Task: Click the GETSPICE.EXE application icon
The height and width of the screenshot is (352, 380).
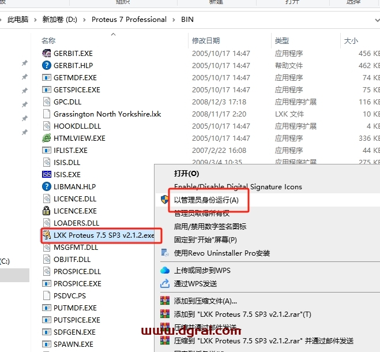Action: click(47, 89)
